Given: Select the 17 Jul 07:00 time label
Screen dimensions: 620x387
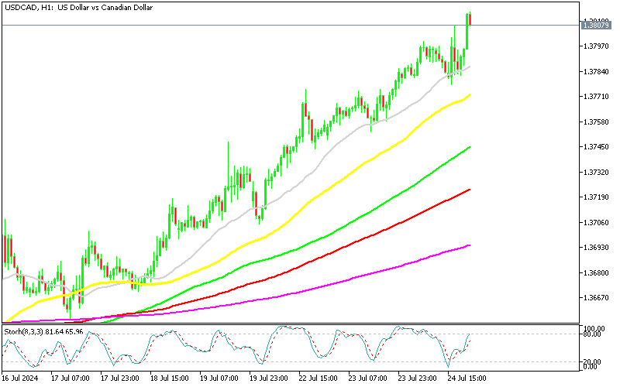Looking at the screenshot, I should [71, 378].
